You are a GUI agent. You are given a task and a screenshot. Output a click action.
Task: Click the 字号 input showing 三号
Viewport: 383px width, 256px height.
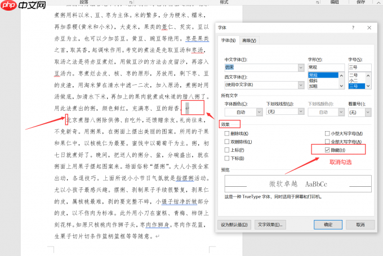pos(359,68)
